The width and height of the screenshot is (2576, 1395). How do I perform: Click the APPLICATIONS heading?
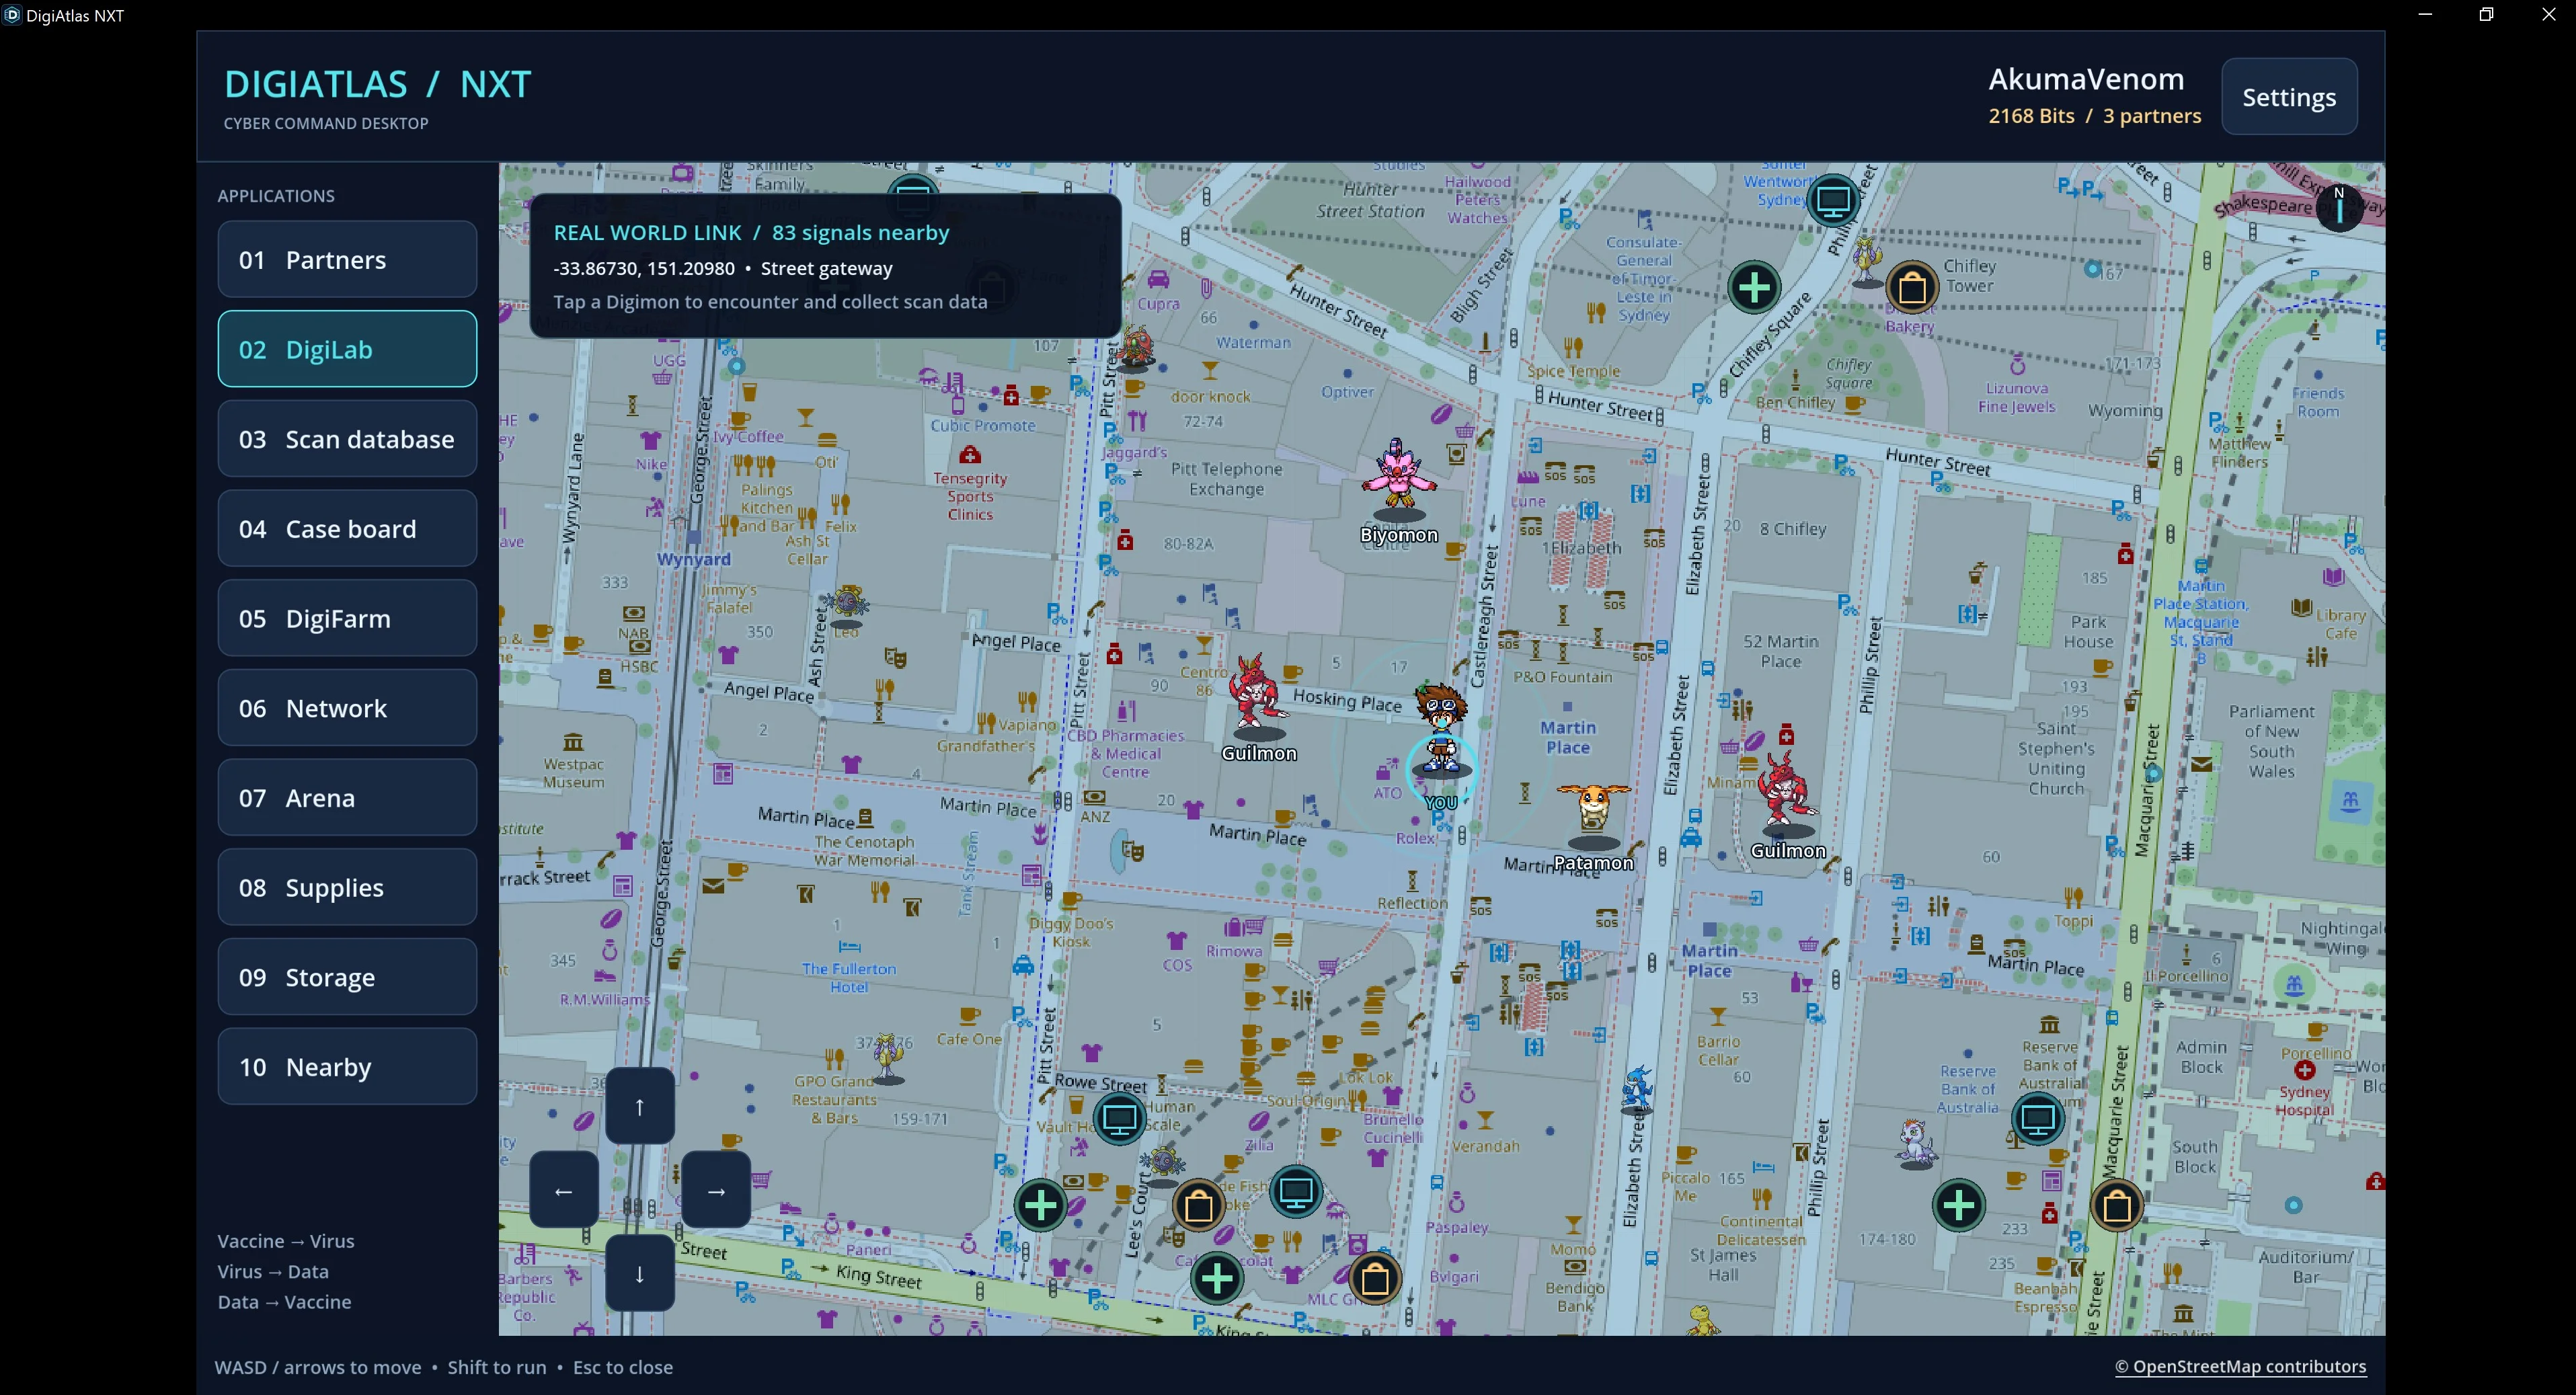click(276, 196)
